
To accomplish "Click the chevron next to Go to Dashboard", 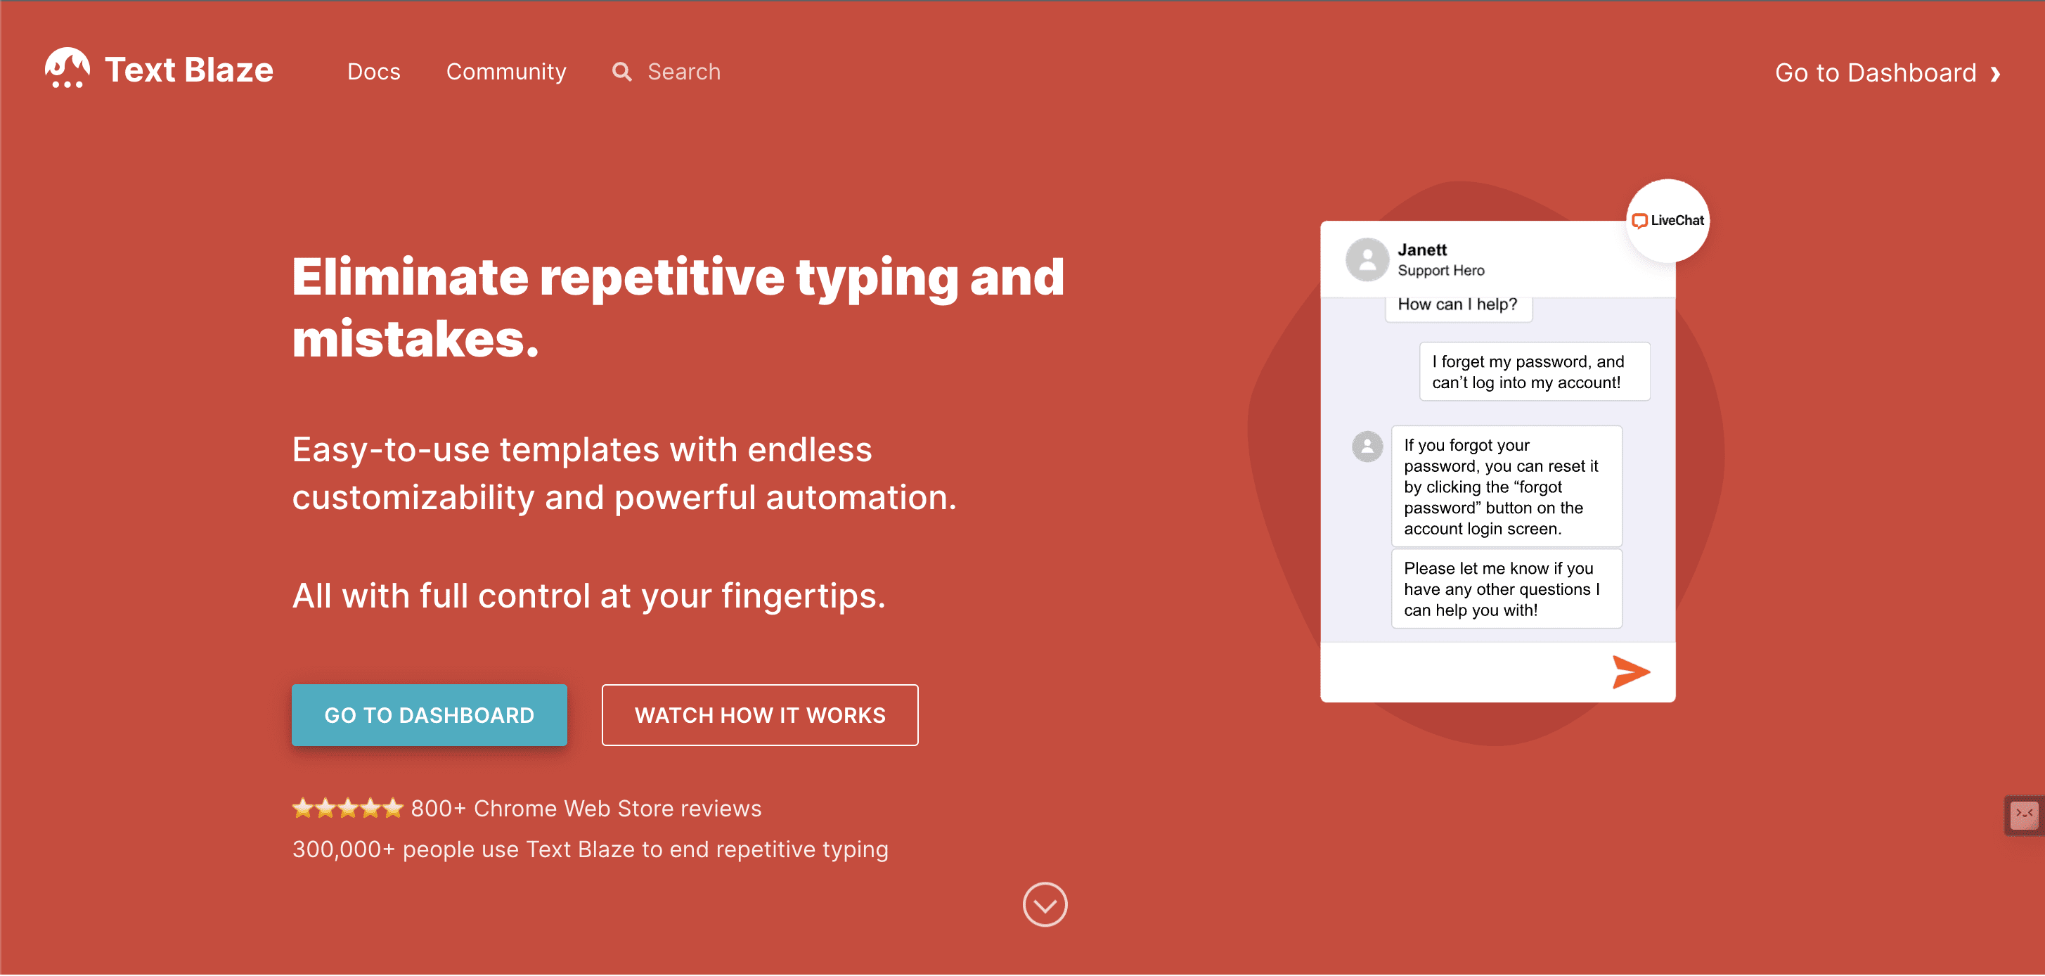I will tap(1995, 74).
